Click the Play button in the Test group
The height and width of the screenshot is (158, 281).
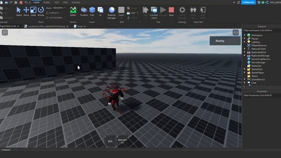[145, 11]
